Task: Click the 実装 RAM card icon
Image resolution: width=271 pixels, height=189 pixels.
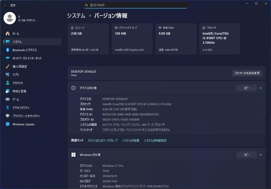Action: pos(160,28)
